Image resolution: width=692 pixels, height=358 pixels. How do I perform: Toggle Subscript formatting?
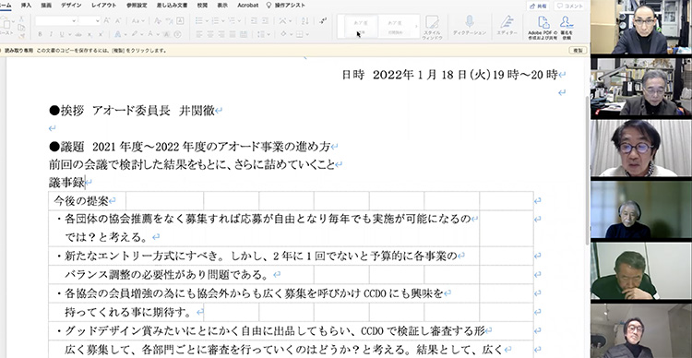89,34
